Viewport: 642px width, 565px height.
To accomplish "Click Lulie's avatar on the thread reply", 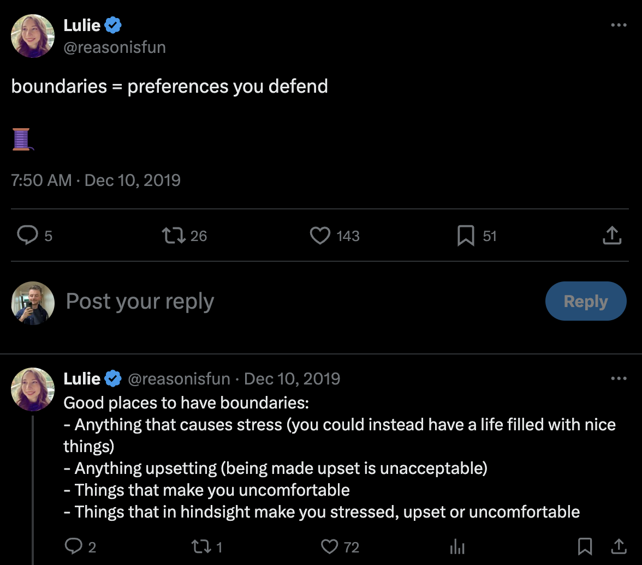I will 33,389.
